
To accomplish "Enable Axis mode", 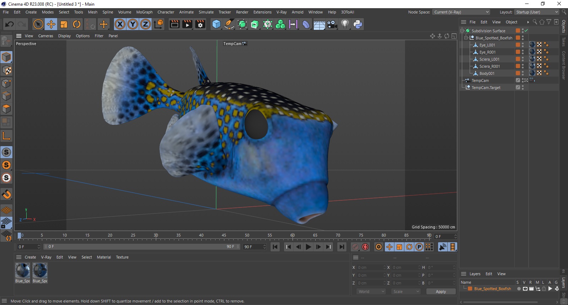I will [6, 135].
